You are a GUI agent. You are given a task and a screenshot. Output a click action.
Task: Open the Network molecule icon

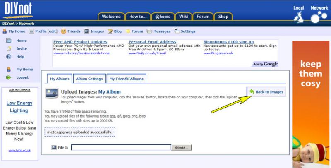319,17
